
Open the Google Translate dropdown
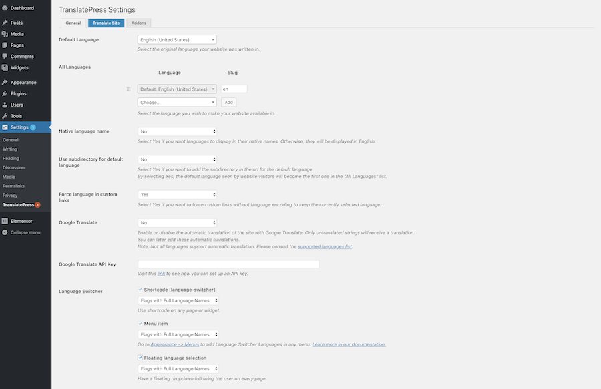[x=177, y=222]
